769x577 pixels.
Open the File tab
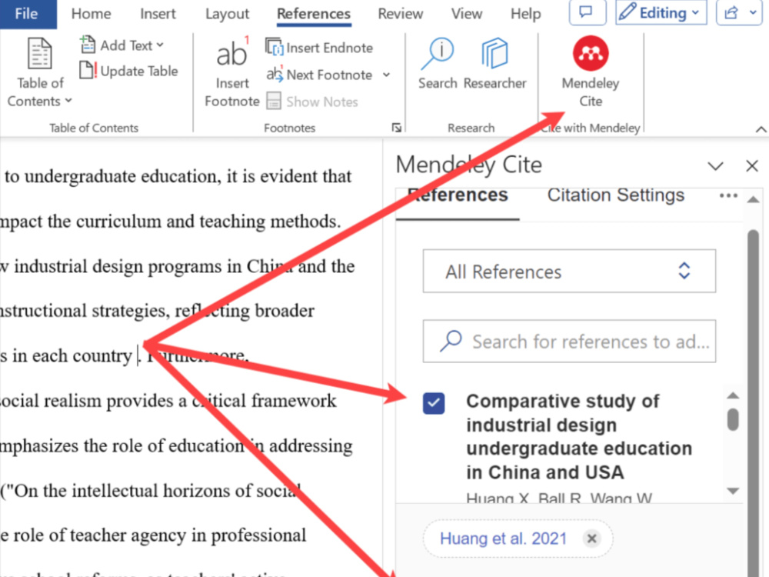click(27, 13)
